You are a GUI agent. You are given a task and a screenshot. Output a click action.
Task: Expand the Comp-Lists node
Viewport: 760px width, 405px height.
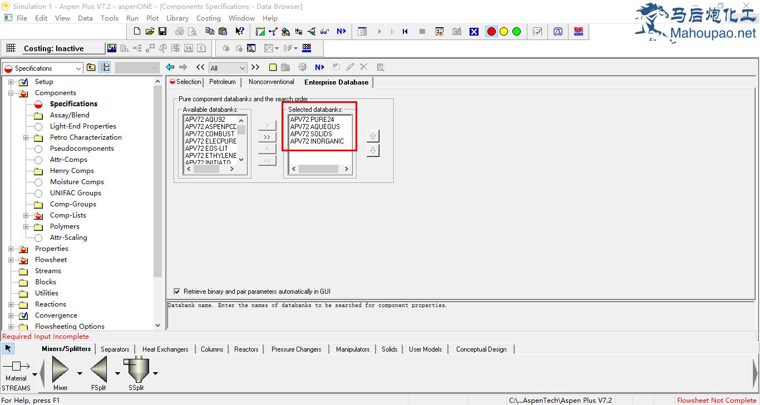click(x=26, y=215)
